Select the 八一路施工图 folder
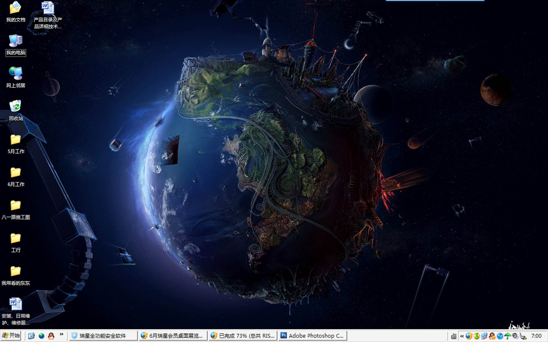Image resolution: width=548 pixels, height=342 pixels. click(x=16, y=209)
